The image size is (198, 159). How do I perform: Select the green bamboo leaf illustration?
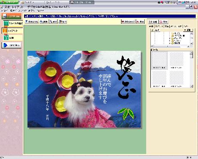[x=126, y=114]
